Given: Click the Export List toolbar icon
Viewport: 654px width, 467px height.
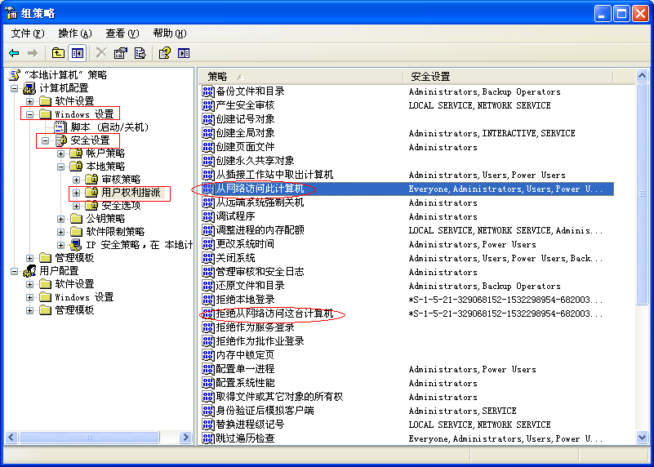Looking at the screenshot, I should (140, 53).
